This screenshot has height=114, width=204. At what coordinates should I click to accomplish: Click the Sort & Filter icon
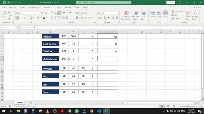[x=188, y=13]
